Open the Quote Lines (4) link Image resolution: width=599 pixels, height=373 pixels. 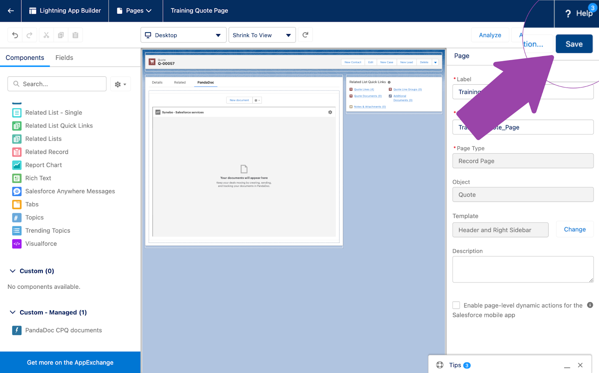[x=364, y=89]
